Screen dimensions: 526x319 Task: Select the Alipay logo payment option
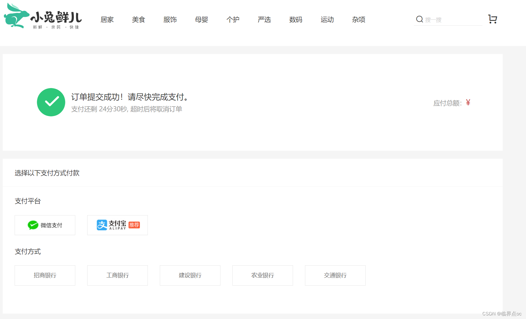click(117, 225)
